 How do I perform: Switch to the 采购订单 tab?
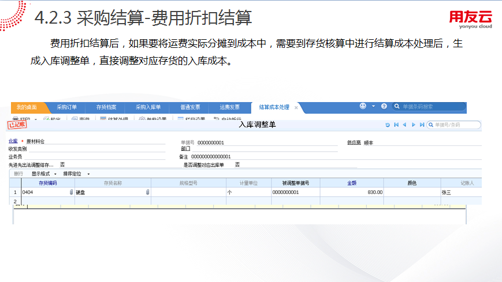pyautogui.click(x=66, y=107)
